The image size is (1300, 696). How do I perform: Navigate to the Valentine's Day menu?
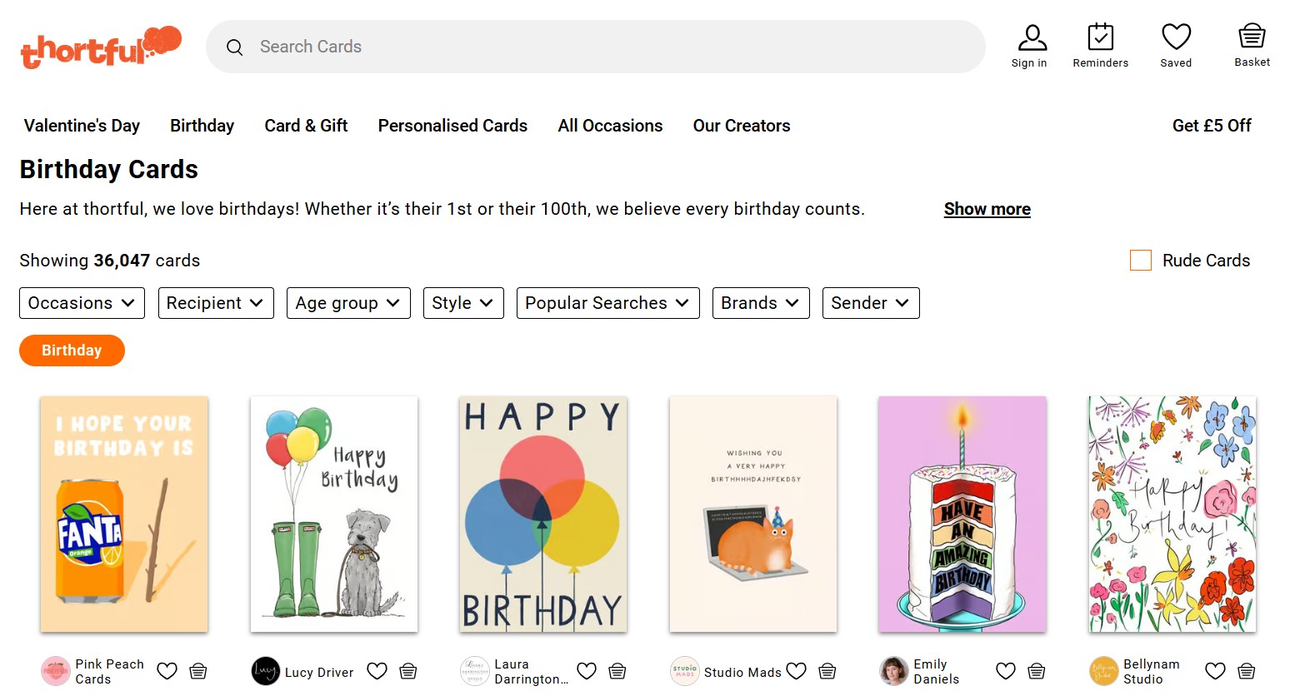81,125
